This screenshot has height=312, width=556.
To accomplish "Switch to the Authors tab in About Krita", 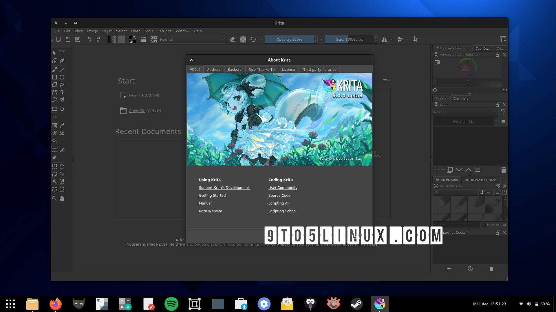I will point(213,69).
